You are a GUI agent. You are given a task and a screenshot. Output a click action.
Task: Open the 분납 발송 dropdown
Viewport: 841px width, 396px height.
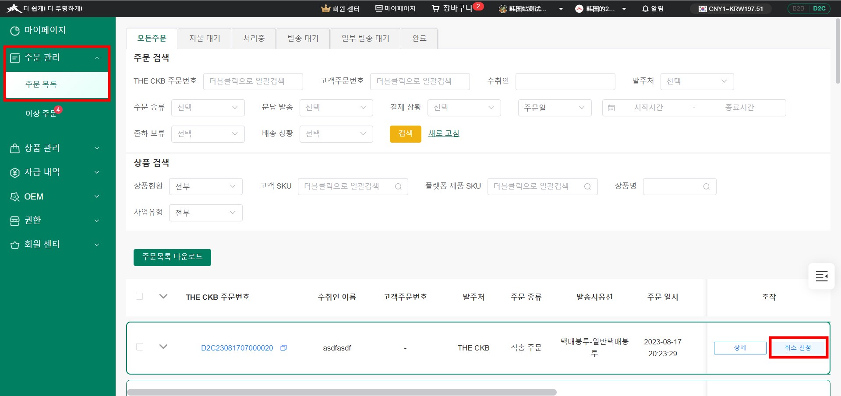pos(336,108)
